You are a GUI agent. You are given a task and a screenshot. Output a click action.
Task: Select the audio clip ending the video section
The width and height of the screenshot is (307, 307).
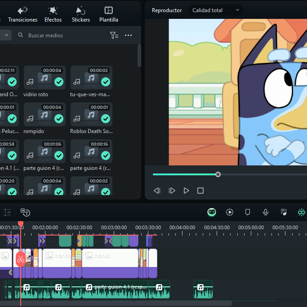[x=161, y=289]
